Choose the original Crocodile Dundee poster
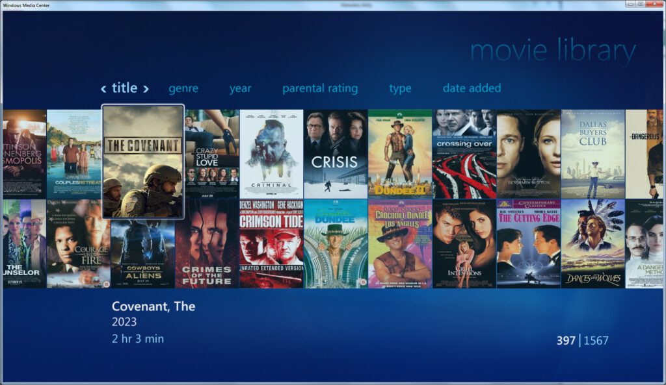The height and width of the screenshot is (385, 666). click(x=336, y=244)
